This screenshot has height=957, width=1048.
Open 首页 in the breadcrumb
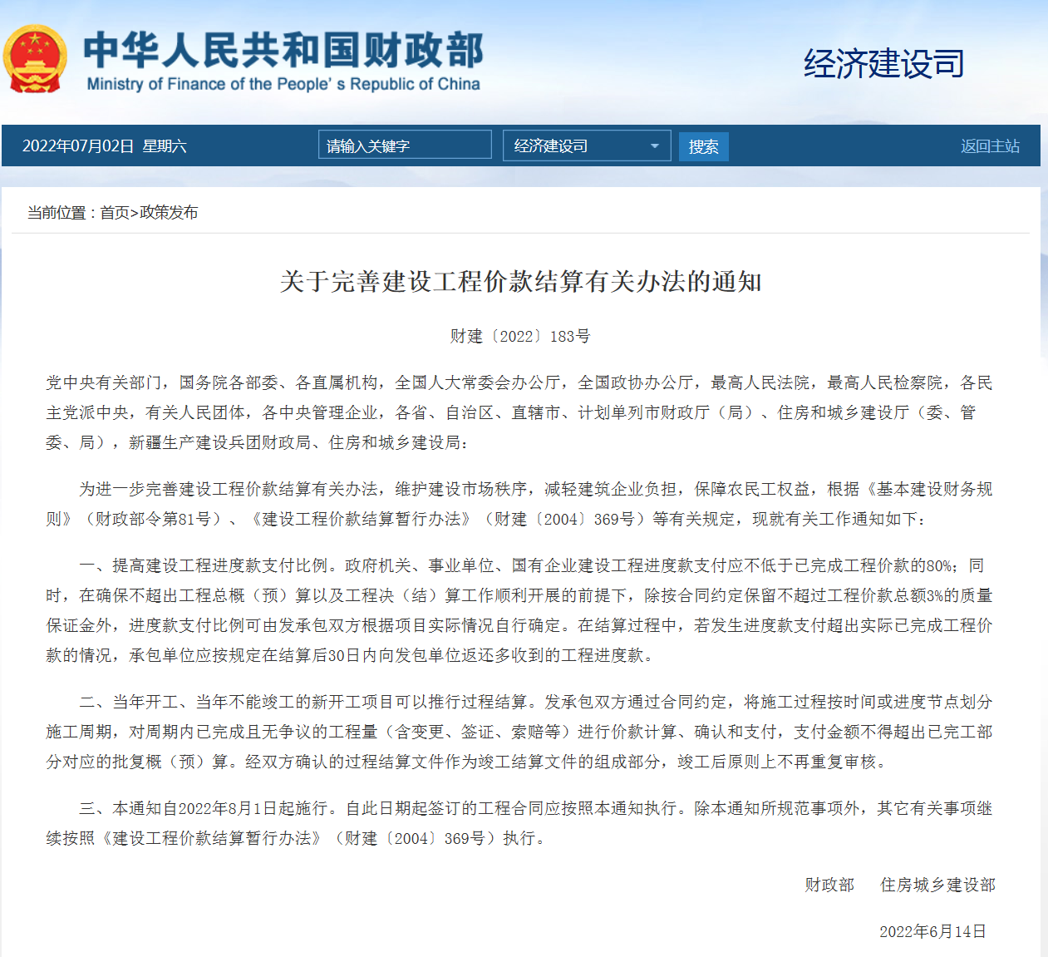coord(115,213)
